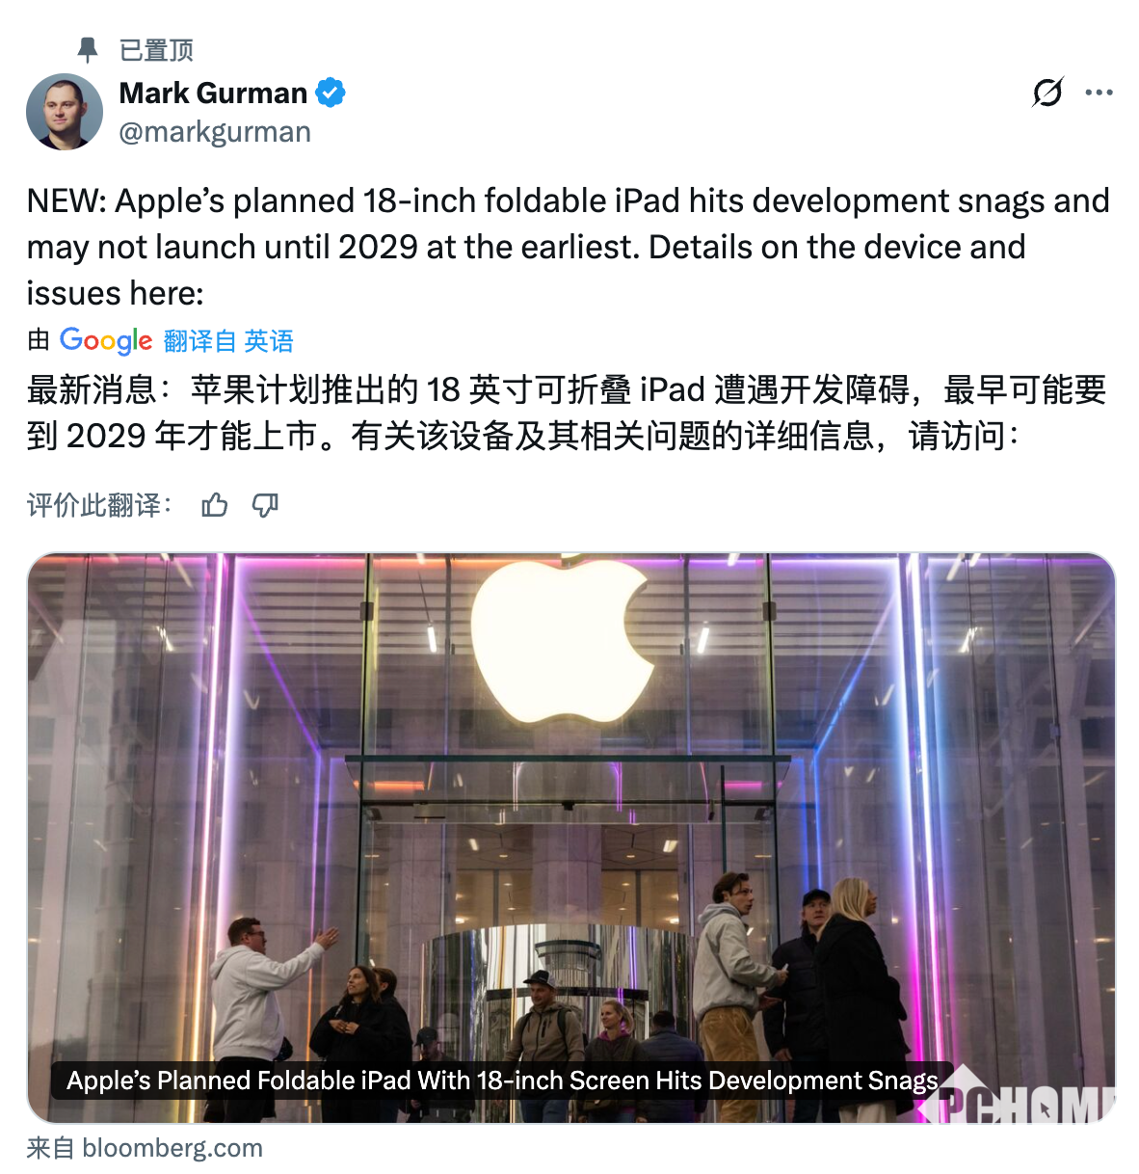This screenshot has height=1174, width=1139.
Task: Click the translated Chinese tweet text
Action: pos(567,413)
